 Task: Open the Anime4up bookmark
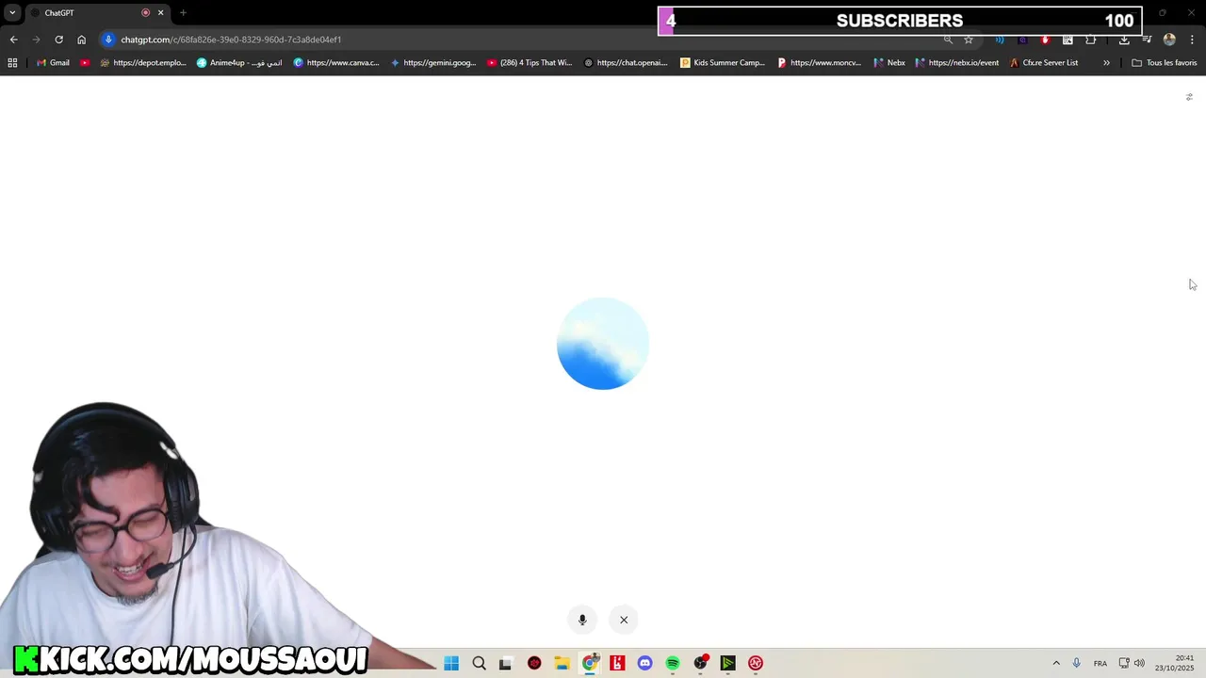[x=239, y=63]
